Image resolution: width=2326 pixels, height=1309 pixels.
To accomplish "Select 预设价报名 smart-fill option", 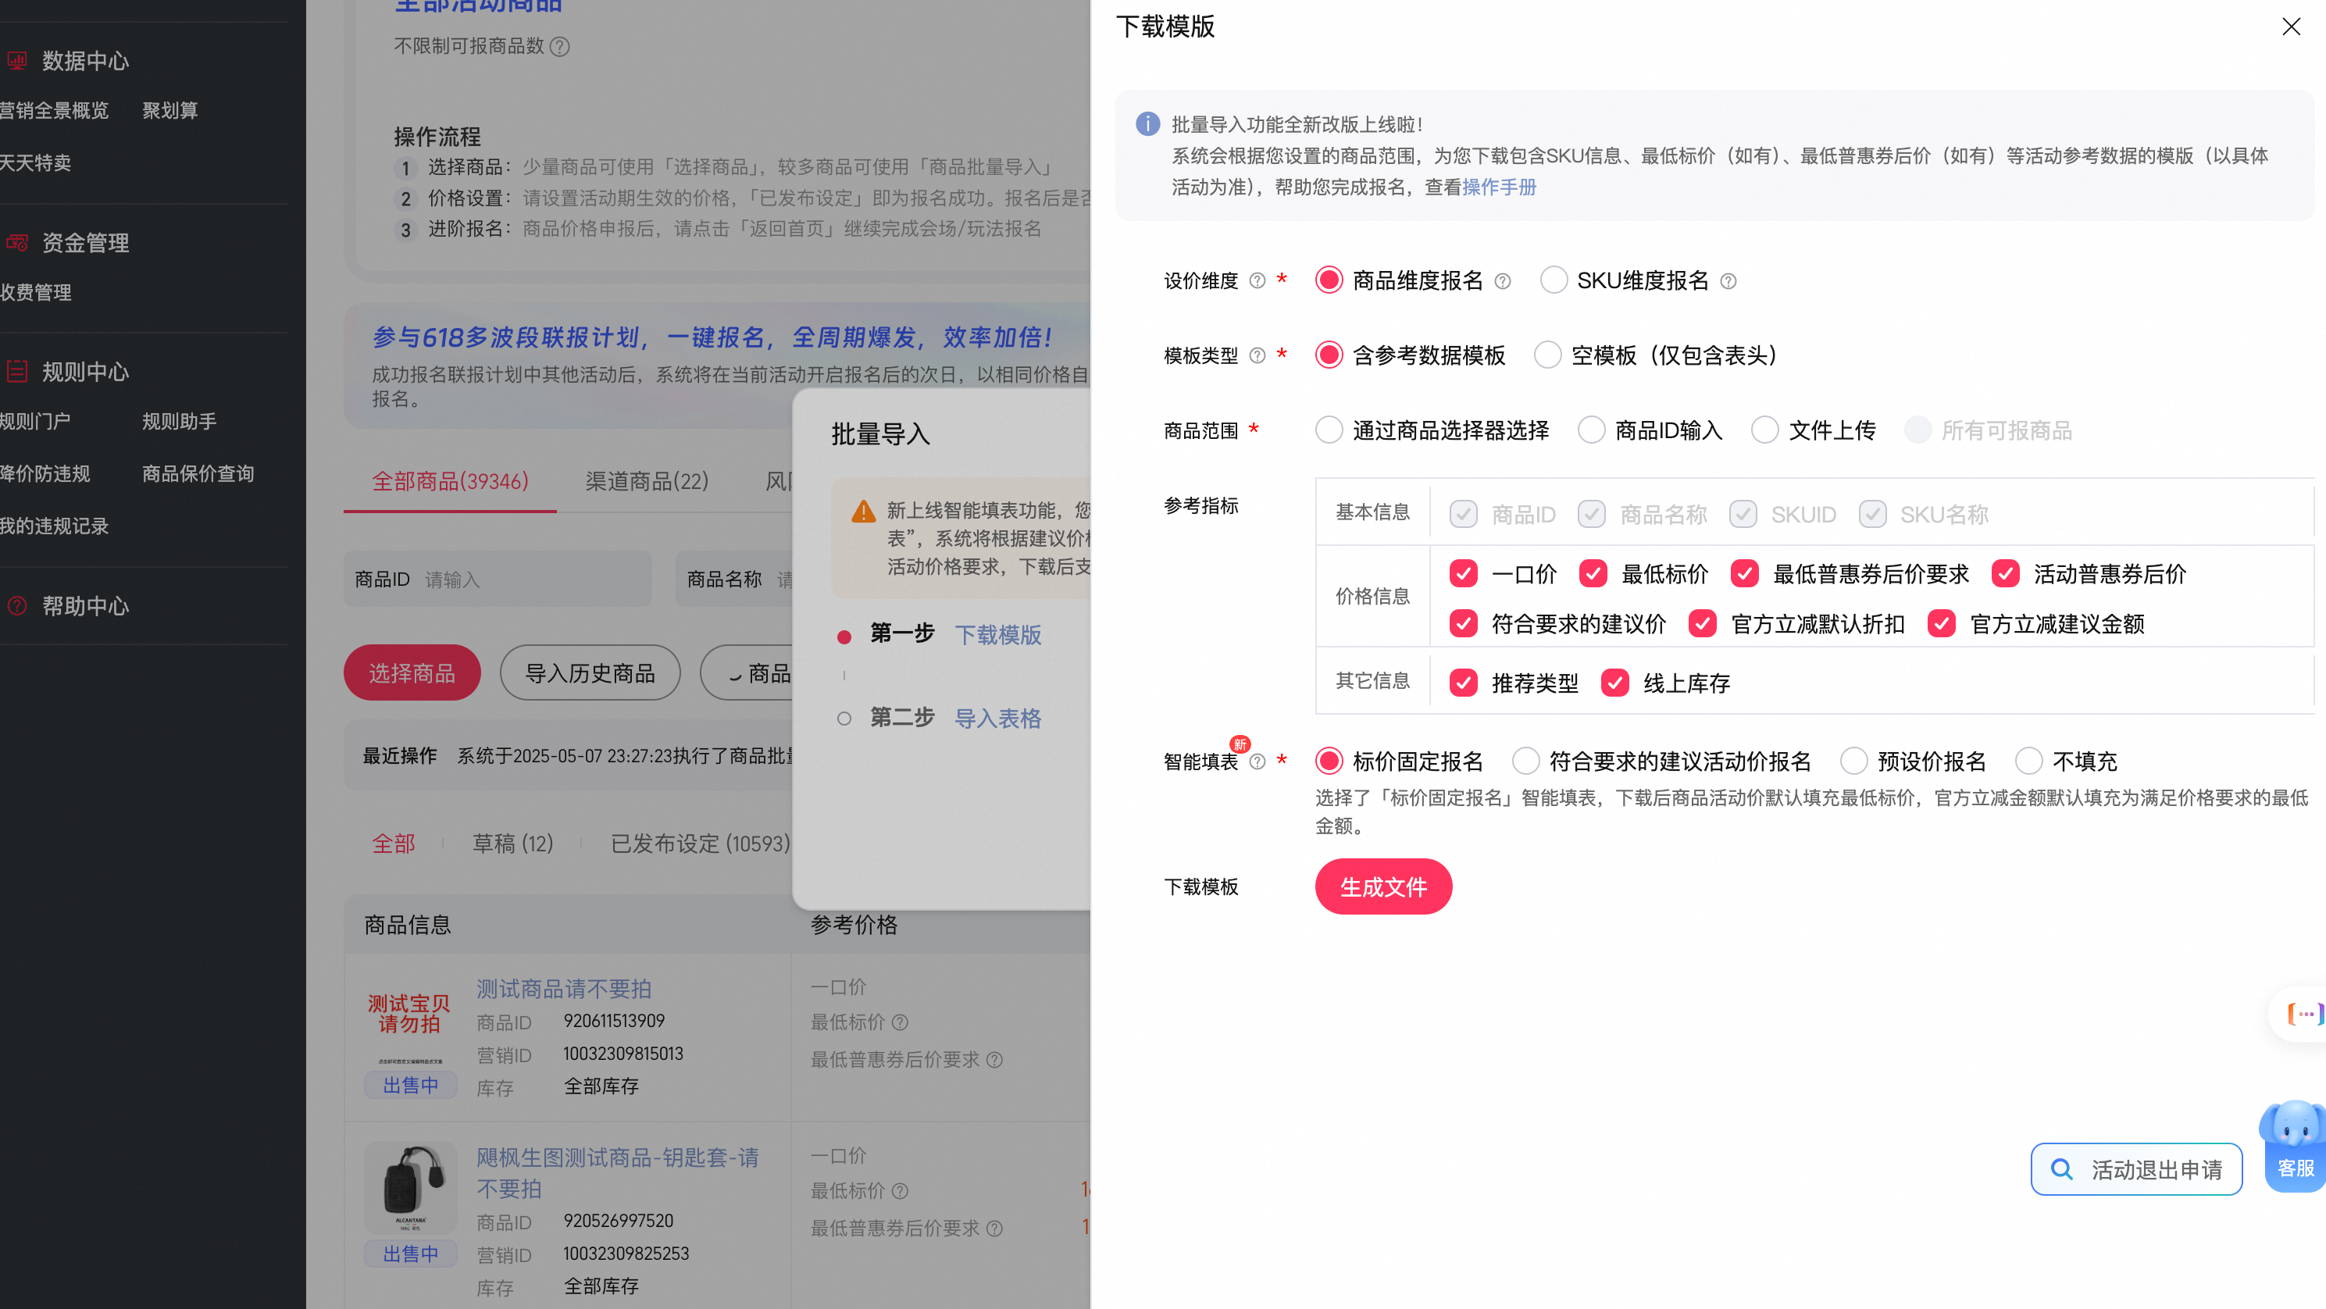I will coord(1853,762).
